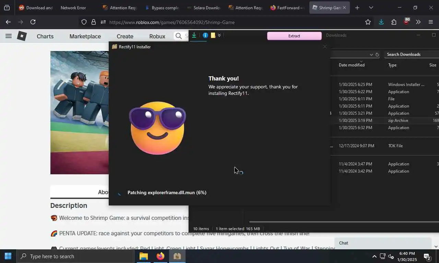This screenshot has height=263, width=439.
Task: Switch to Firefox from taskbar
Action: pos(160,256)
